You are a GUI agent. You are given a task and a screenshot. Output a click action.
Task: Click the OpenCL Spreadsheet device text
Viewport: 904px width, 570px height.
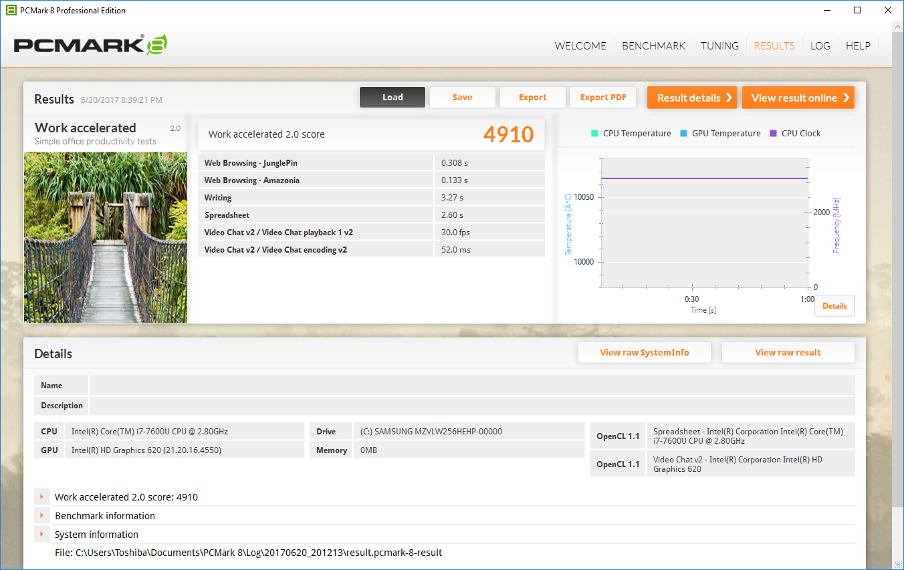[x=748, y=436]
